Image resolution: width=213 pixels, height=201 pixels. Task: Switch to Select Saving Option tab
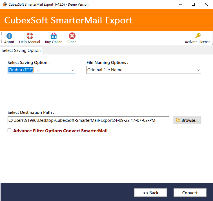(x=21, y=50)
